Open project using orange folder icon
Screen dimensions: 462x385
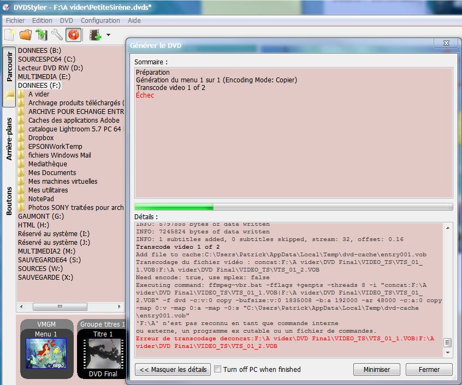[x=26, y=35]
